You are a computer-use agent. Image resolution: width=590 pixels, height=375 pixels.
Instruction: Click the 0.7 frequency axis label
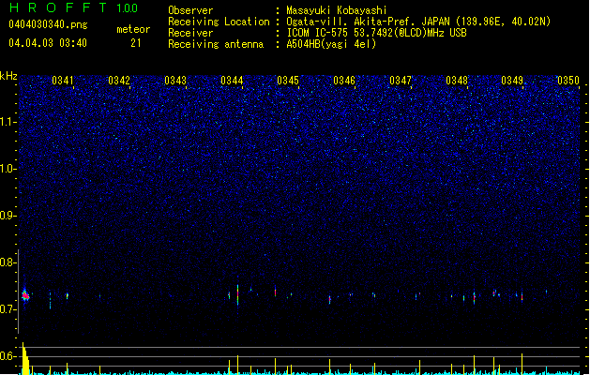click(8, 309)
